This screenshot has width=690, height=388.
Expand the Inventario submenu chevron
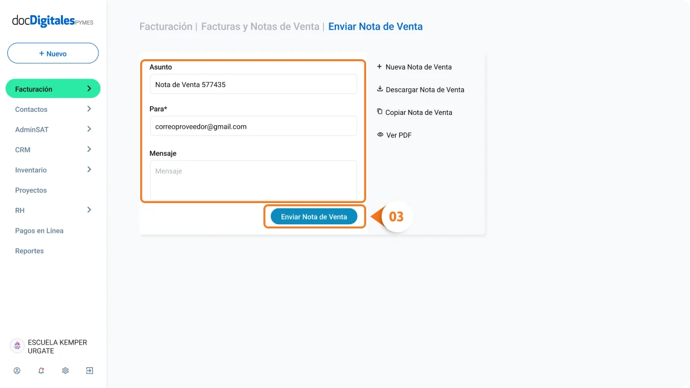pos(89,170)
